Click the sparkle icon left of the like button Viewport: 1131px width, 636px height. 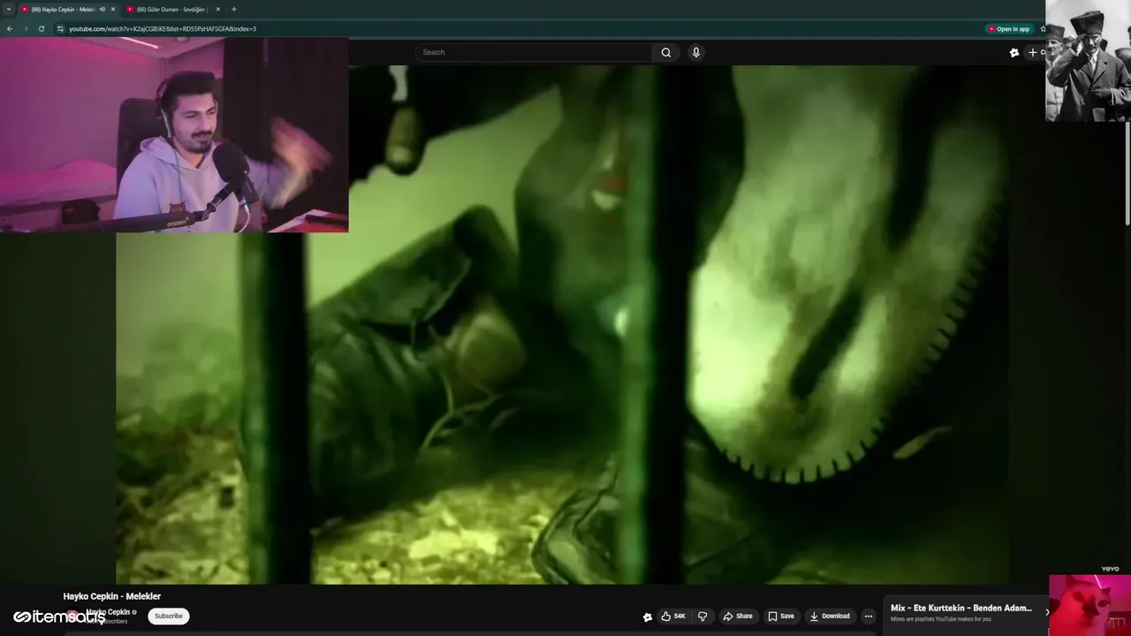[647, 617]
